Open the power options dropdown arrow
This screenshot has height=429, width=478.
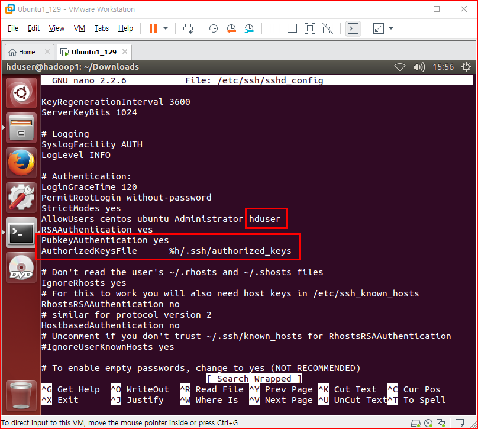(x=166, y=28)
